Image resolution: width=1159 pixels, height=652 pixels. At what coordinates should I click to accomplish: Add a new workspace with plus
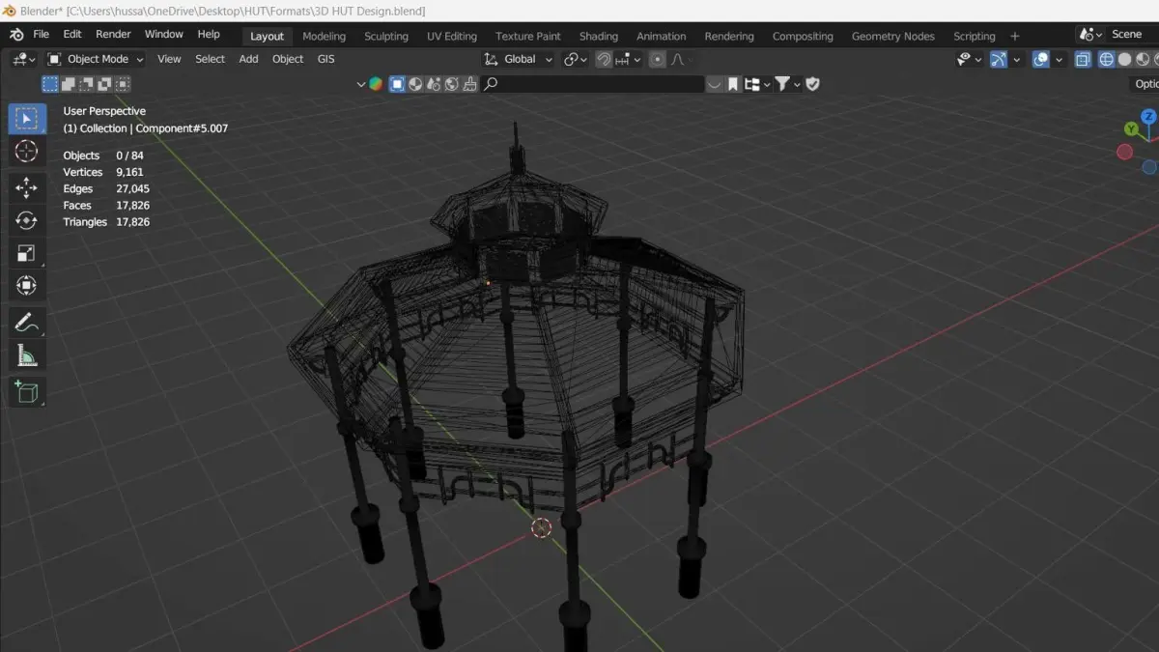[x=1015, y=36]
